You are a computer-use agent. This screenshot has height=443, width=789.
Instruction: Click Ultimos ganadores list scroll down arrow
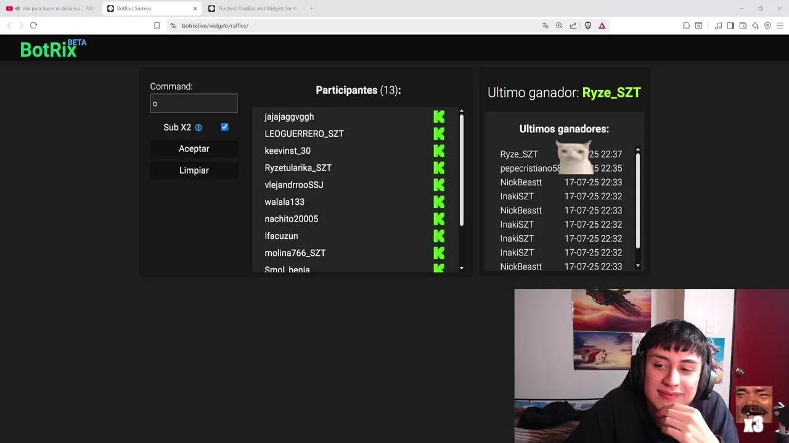[638, 266]
